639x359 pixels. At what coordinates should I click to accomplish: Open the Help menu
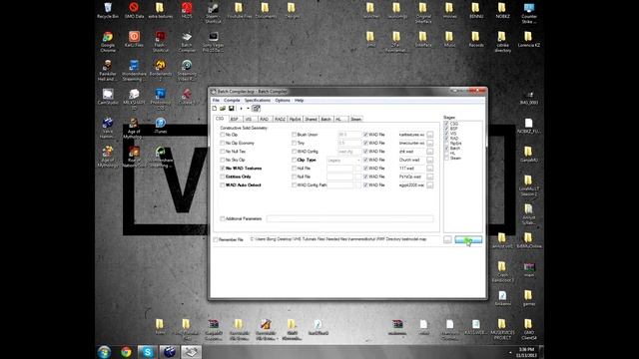300,100
